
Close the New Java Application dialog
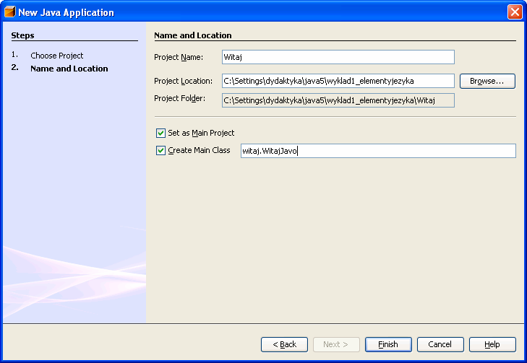click(515, 12)
